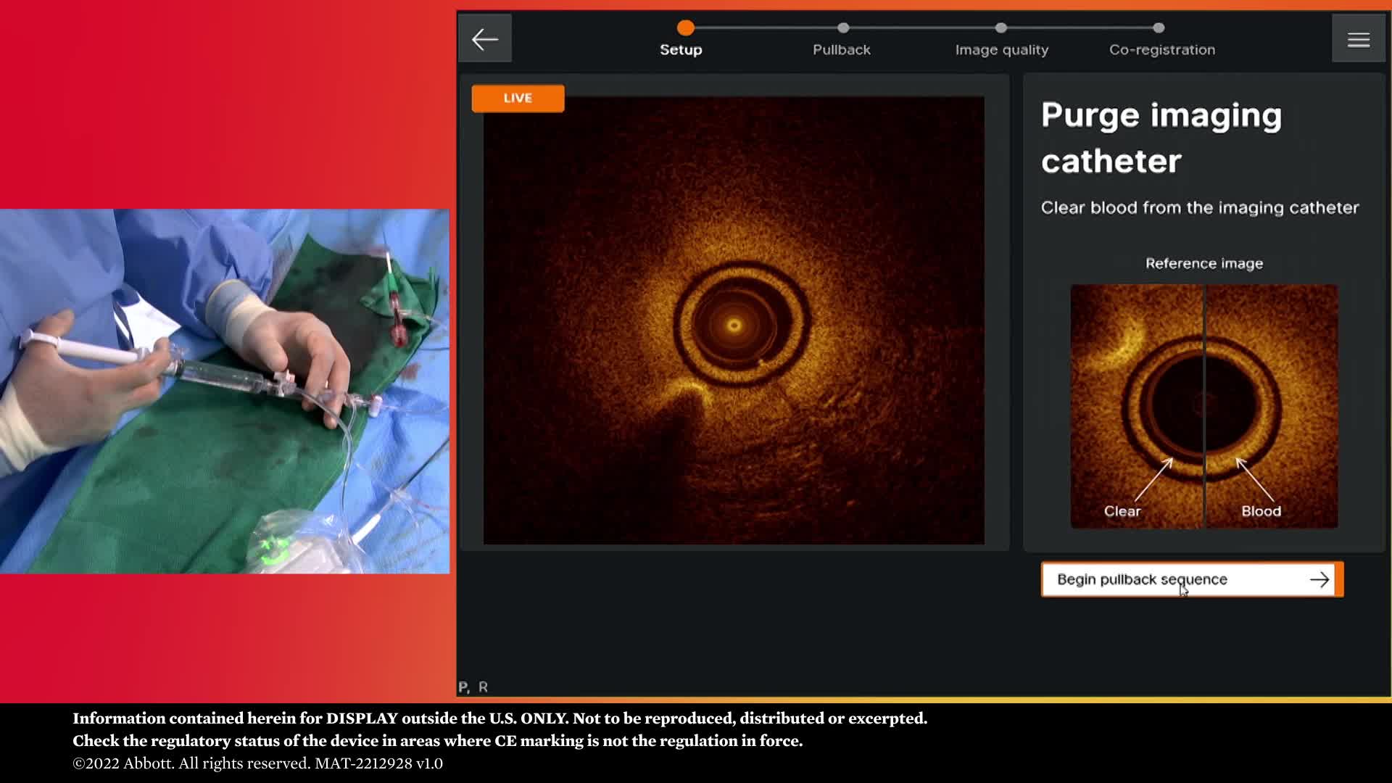Open the Co-registration step label
The width and height of the screenshot is (1392, 783).
1161,50
